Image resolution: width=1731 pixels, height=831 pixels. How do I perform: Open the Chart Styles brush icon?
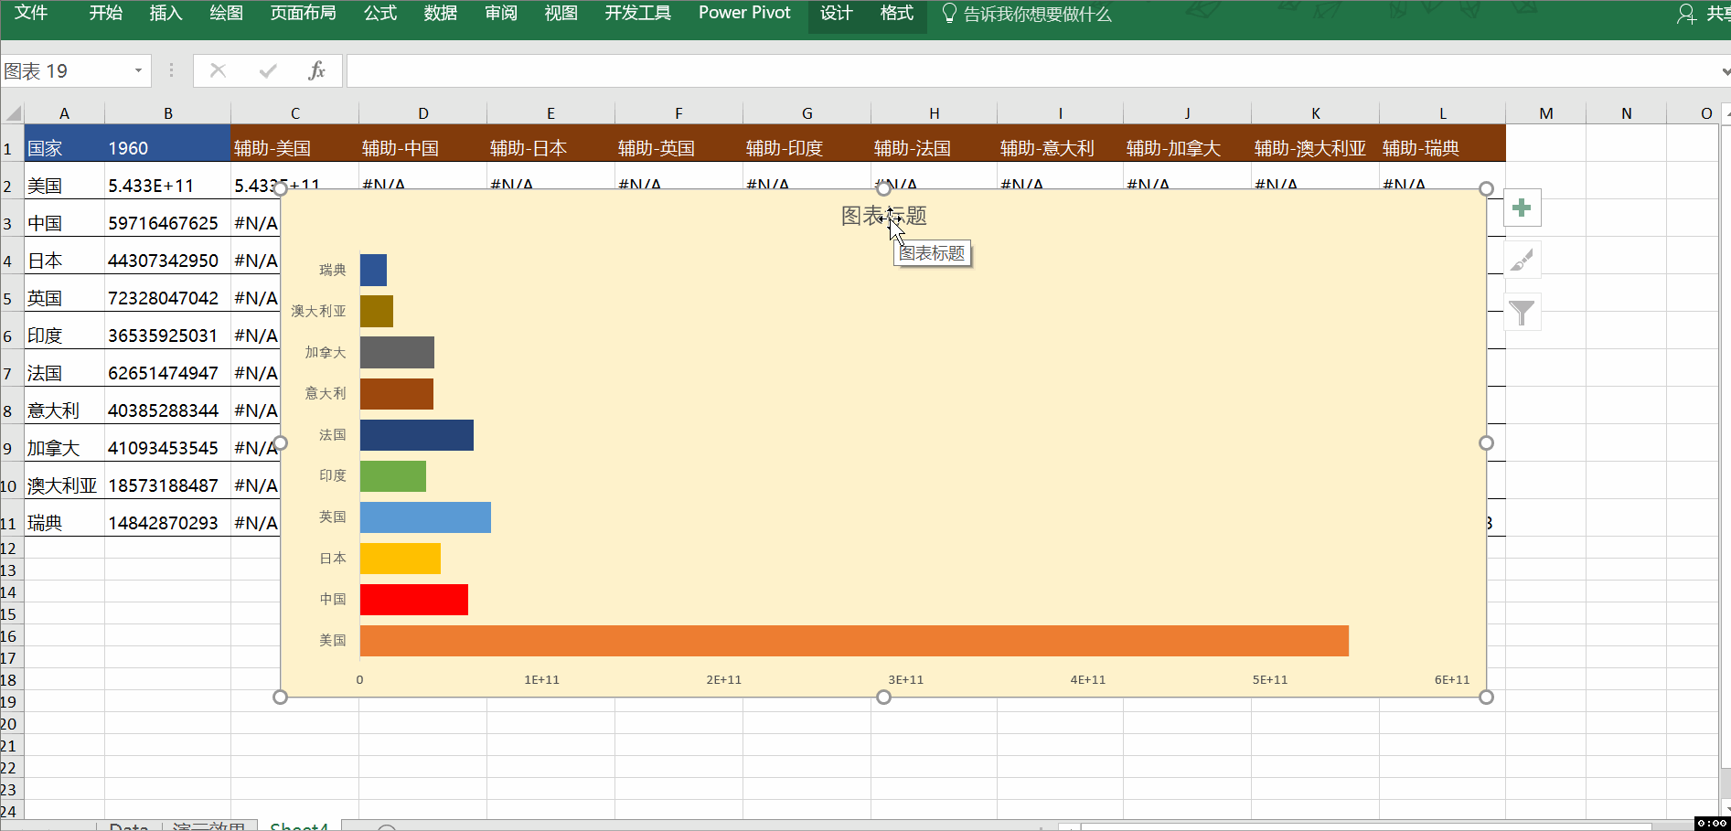pyautogui.click(x=1522, y=260)
